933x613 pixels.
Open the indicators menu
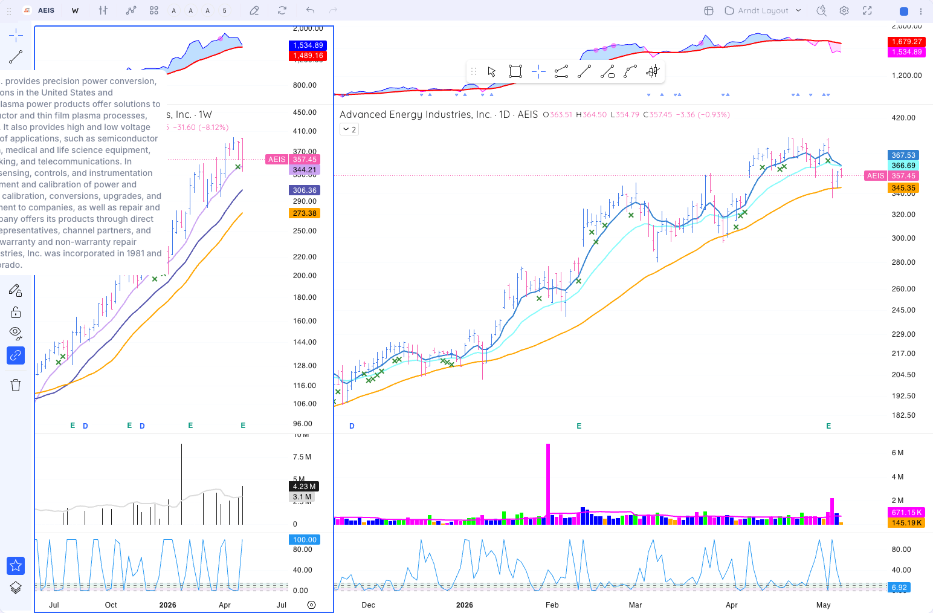tap(131, 10)
